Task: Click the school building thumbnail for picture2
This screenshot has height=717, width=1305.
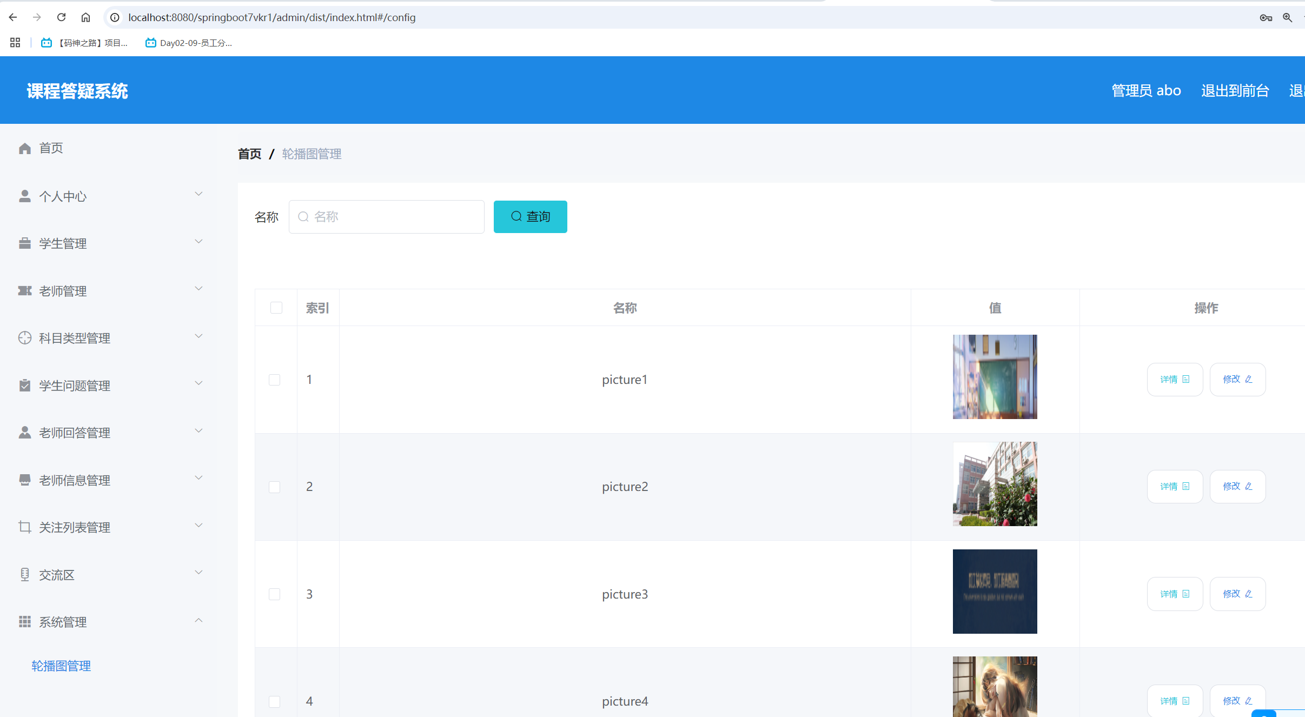Action: coord(995,484)
